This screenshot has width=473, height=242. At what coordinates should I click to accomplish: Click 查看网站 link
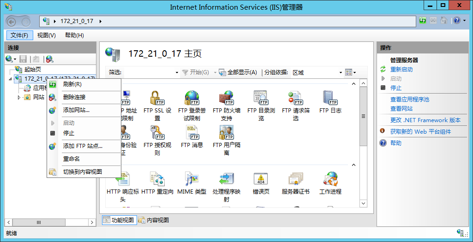click(401, 108)
